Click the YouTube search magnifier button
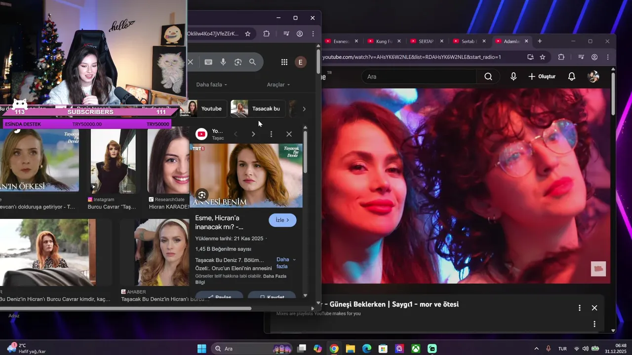 coord(488,76)
